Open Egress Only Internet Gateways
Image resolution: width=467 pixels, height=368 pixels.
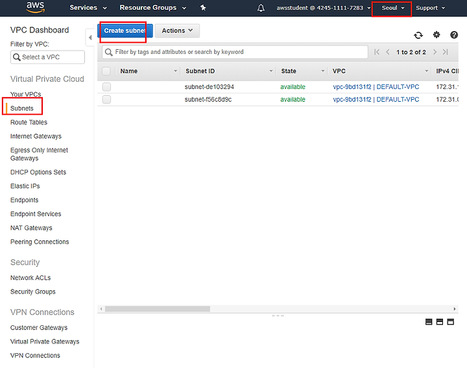point(39,154)
